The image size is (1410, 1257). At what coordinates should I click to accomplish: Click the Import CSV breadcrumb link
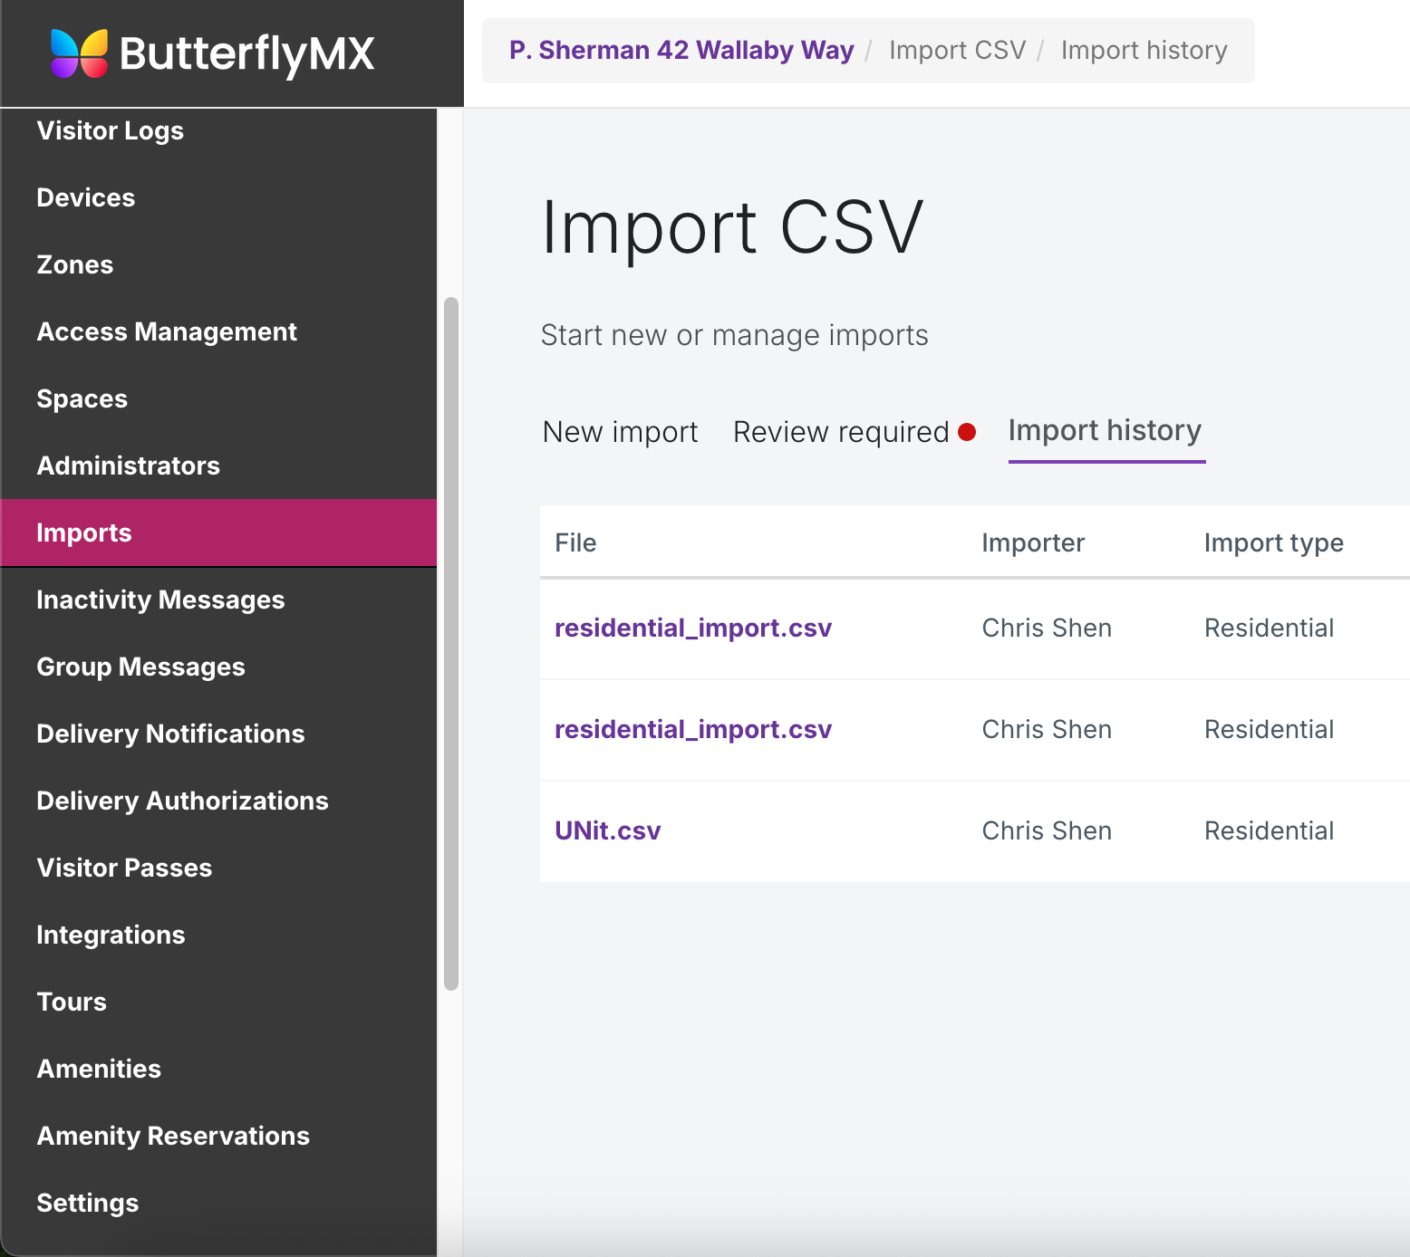tap(957, 51)
